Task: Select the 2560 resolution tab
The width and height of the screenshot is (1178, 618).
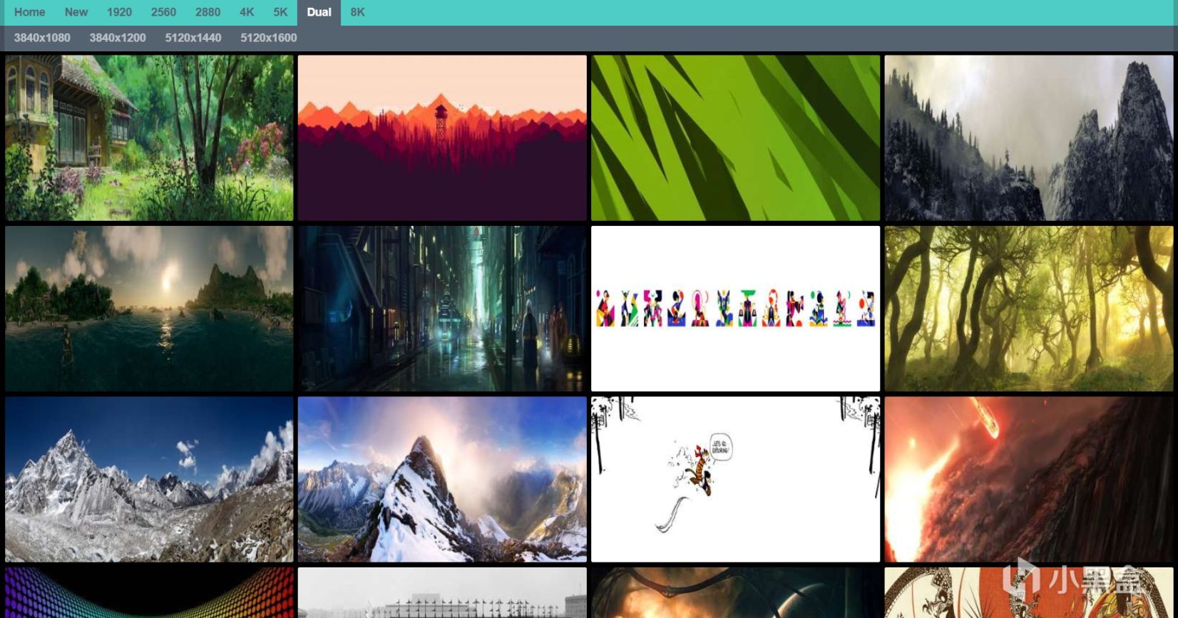Action: tap(163, 12)
